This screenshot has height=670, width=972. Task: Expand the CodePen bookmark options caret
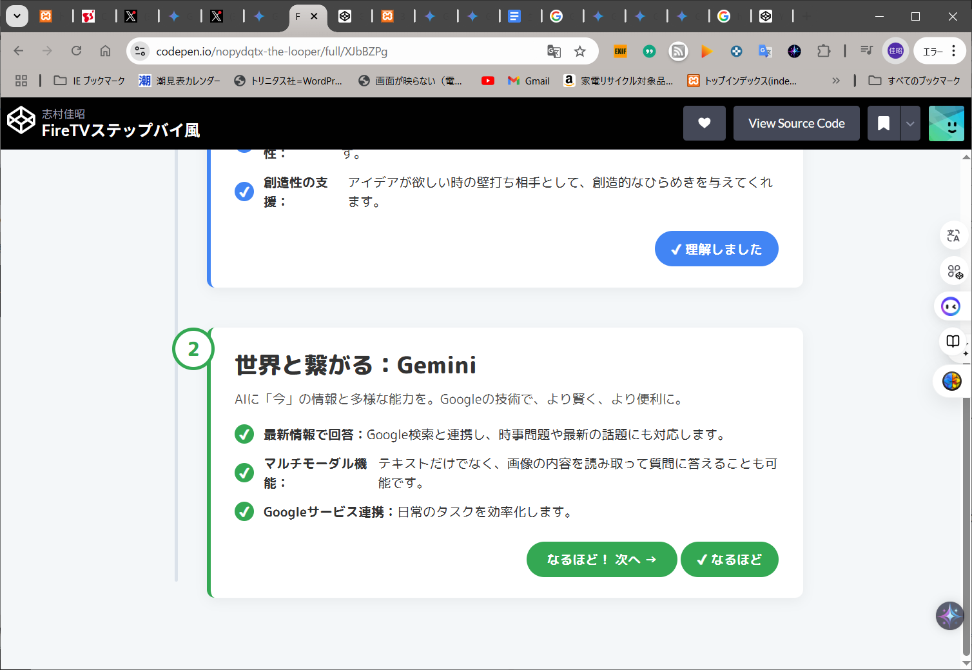(x=909, y=123)
